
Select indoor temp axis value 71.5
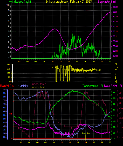click(x=121, y=137)
